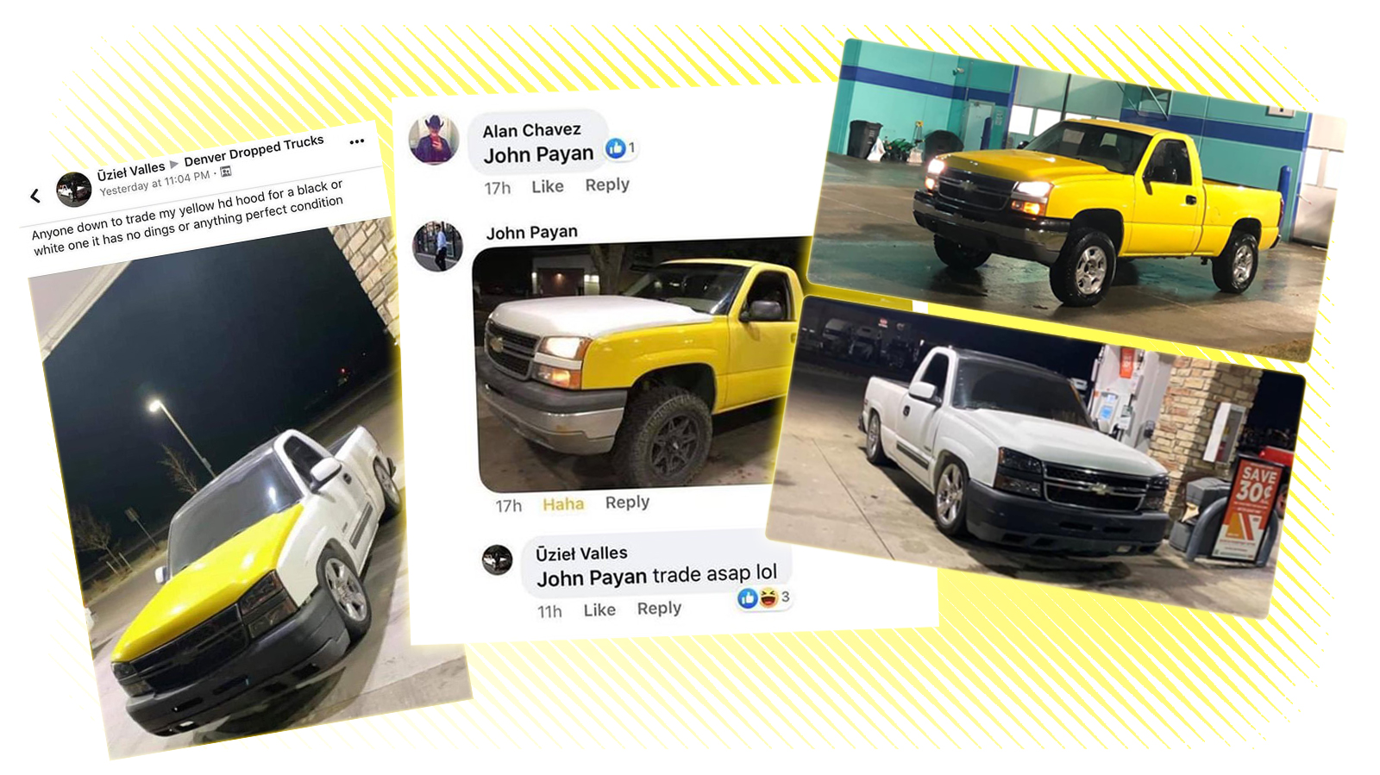
Task: Reply to Alan Chavez's comment
Action: point(607,184)
